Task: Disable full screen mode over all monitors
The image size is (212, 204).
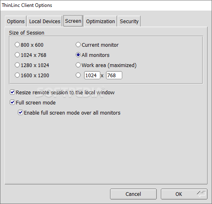Action: 20,113
